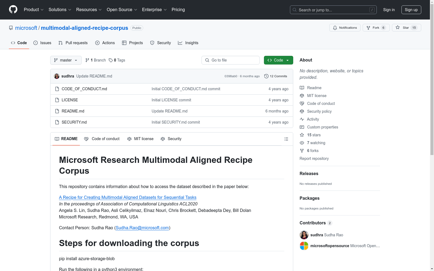Open the Projects tab

[x=132, y=43]
